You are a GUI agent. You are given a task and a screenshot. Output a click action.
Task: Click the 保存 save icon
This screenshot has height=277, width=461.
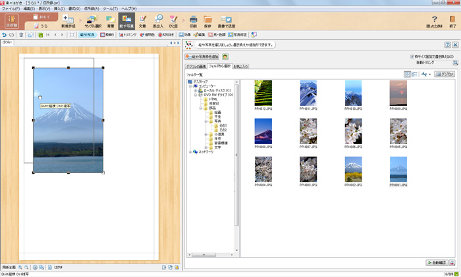207,21
